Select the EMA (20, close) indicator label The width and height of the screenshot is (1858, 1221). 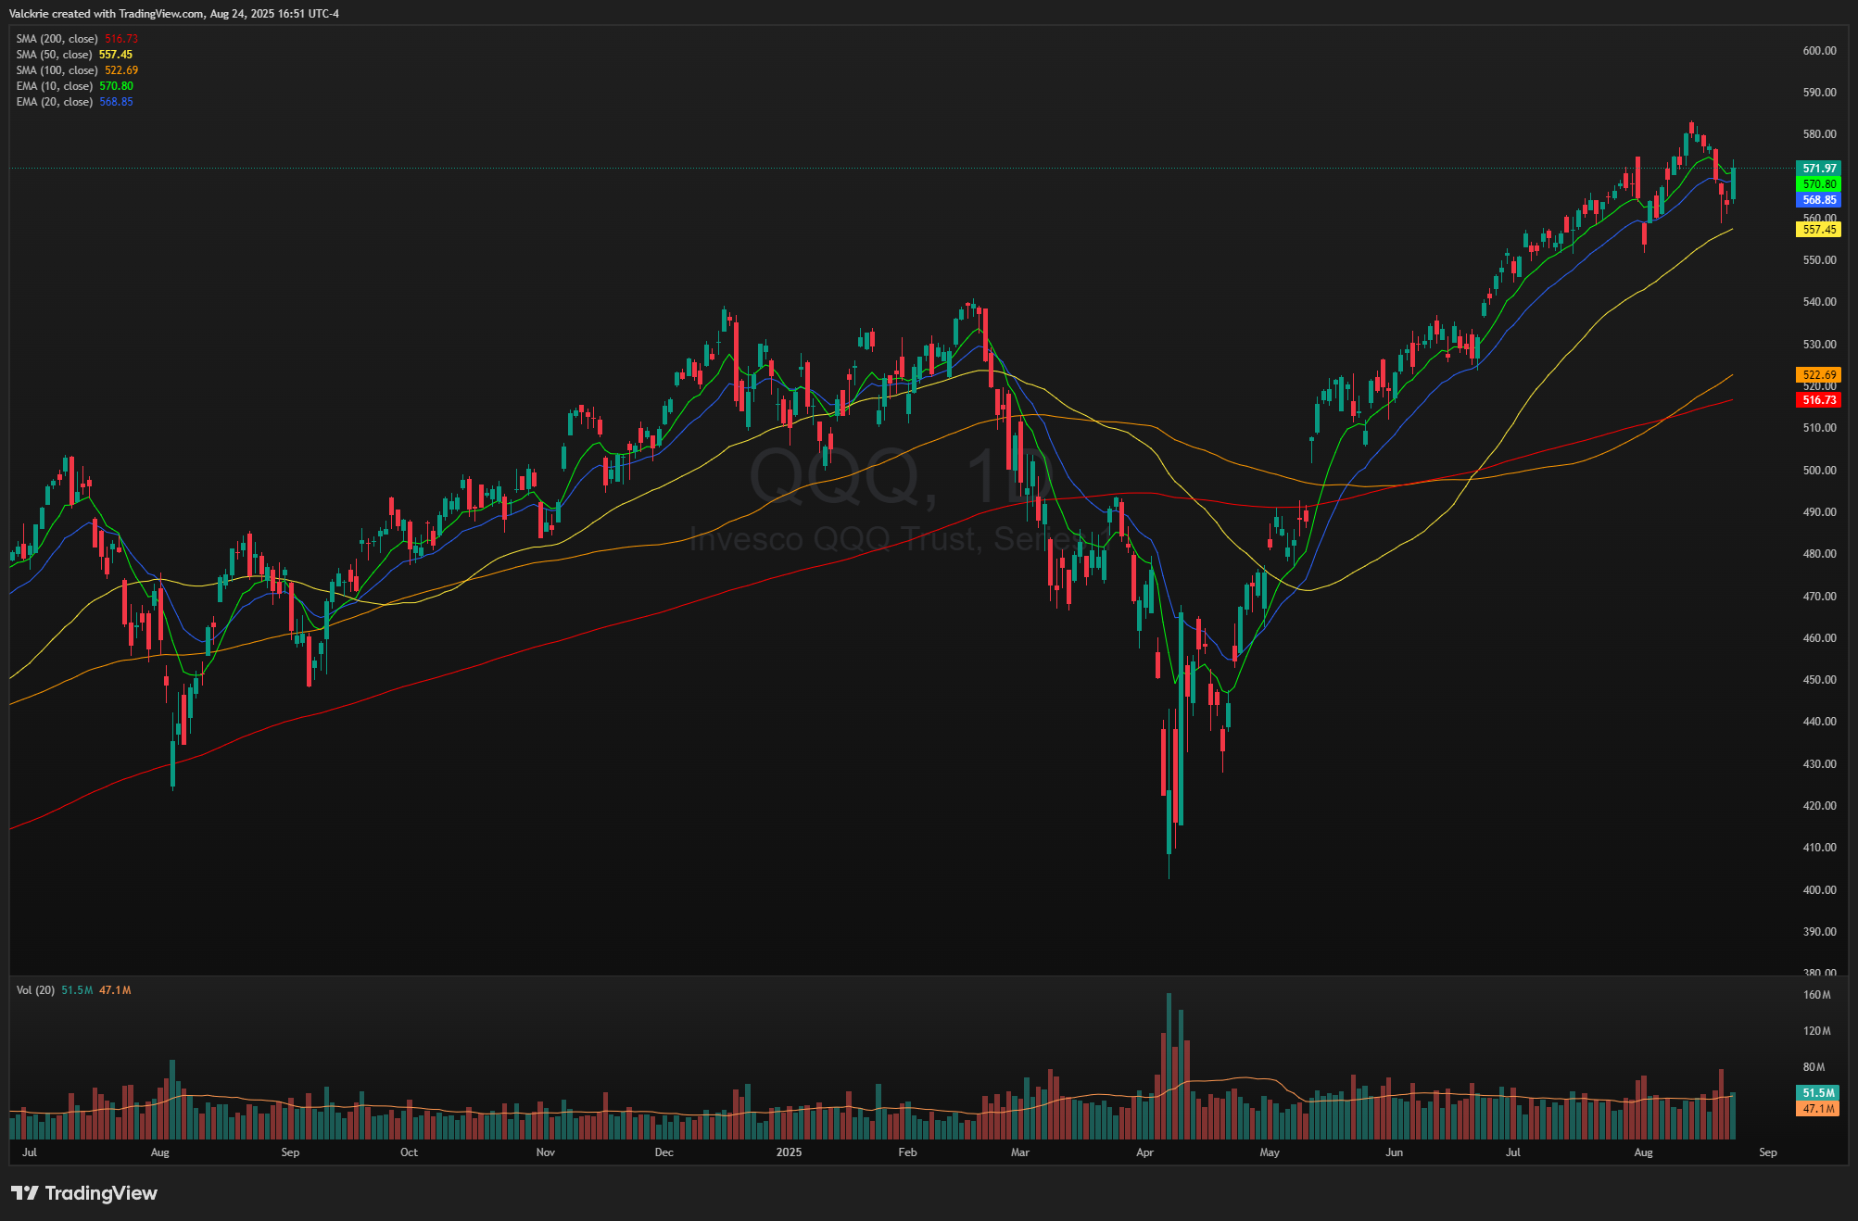[x=54, y=102]
